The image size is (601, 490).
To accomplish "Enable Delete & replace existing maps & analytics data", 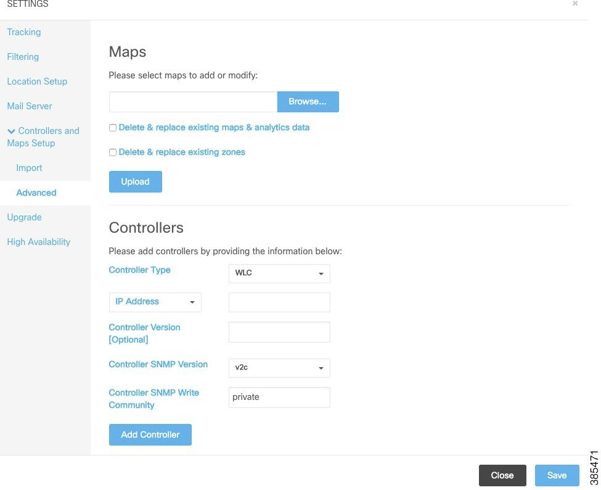I will pos(113,128).
